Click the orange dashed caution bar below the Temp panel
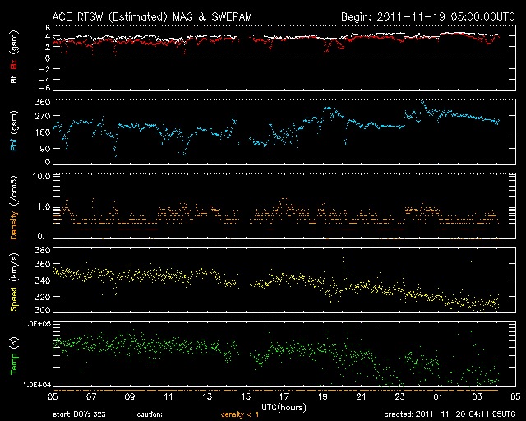526x421 pixels. 275,390
